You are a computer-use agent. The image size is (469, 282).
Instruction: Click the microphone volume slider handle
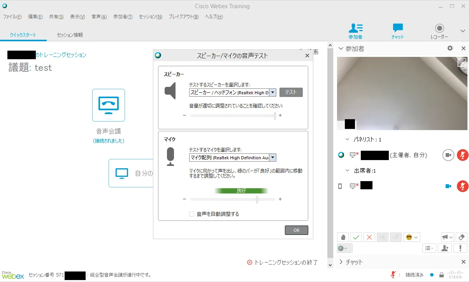(257, 199)
